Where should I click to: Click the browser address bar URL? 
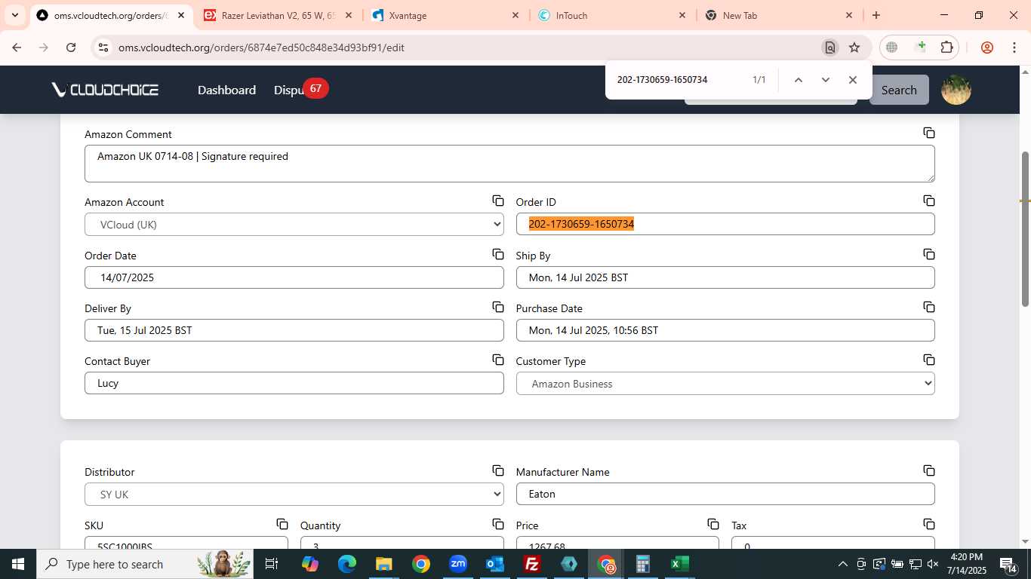point(261,47)
